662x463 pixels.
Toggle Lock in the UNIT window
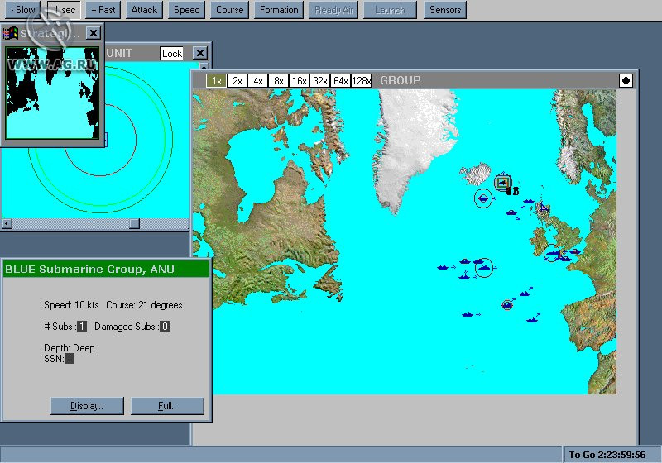(172, 54)
